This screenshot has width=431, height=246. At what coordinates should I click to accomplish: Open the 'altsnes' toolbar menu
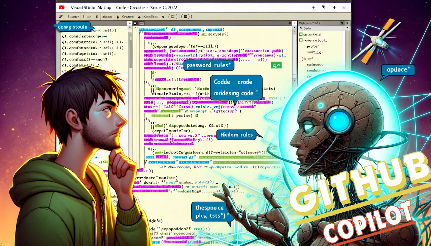click(107, 16)
